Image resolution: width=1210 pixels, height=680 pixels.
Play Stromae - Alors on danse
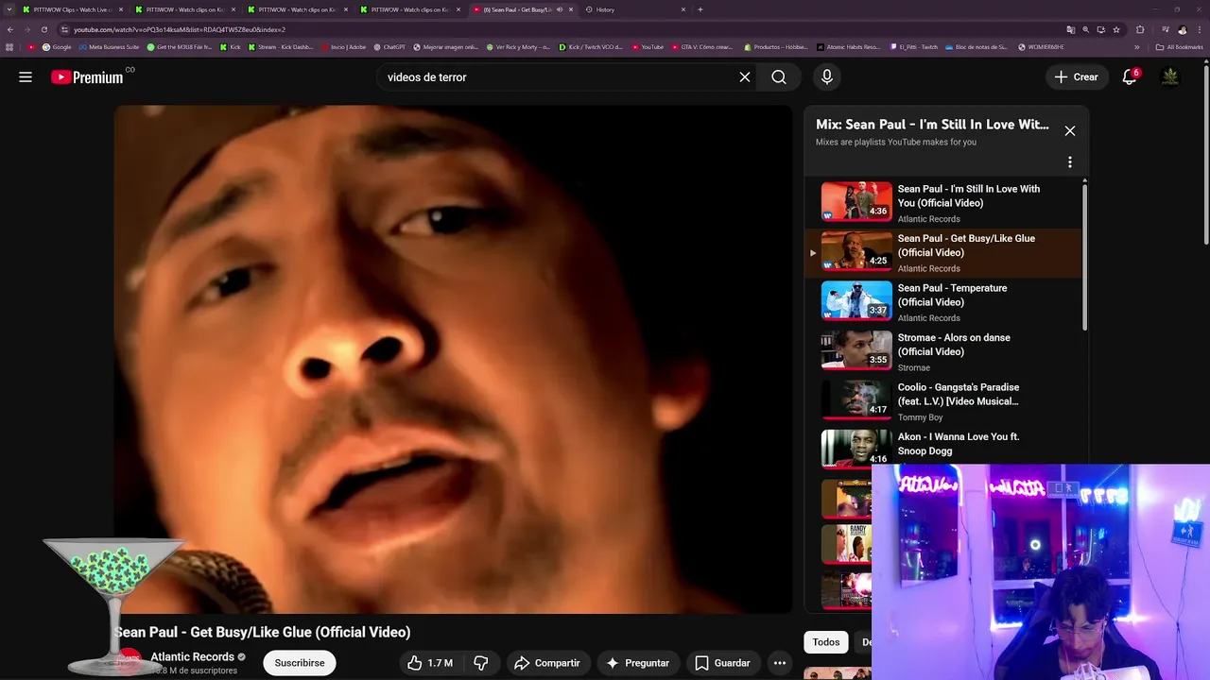(945, 351)
